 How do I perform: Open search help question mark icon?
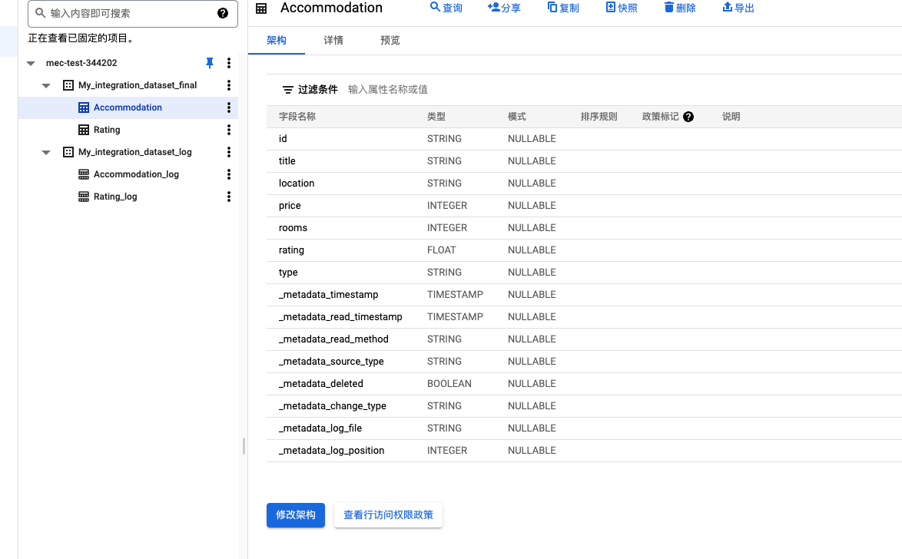point(223,13)
